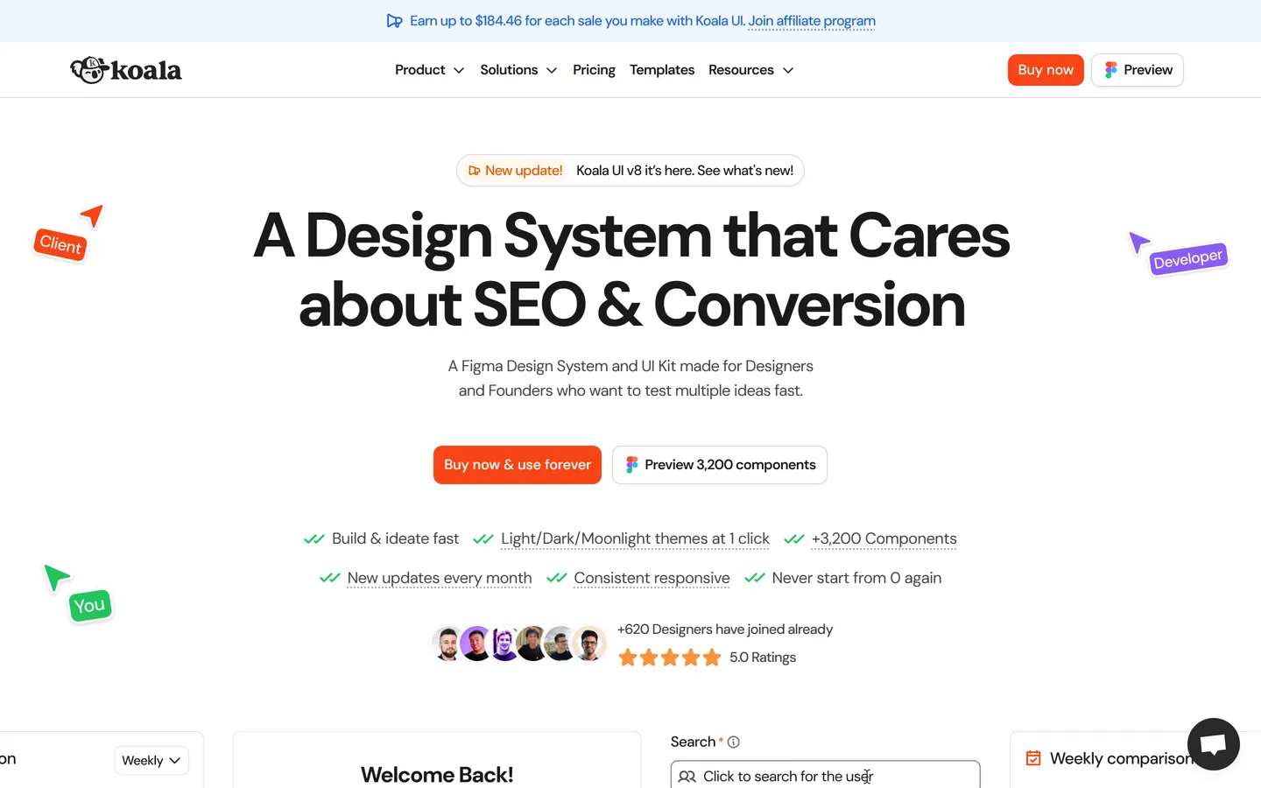Click the New update! badge icon
The image size is (1261, 788).
(x=474, y=171)
